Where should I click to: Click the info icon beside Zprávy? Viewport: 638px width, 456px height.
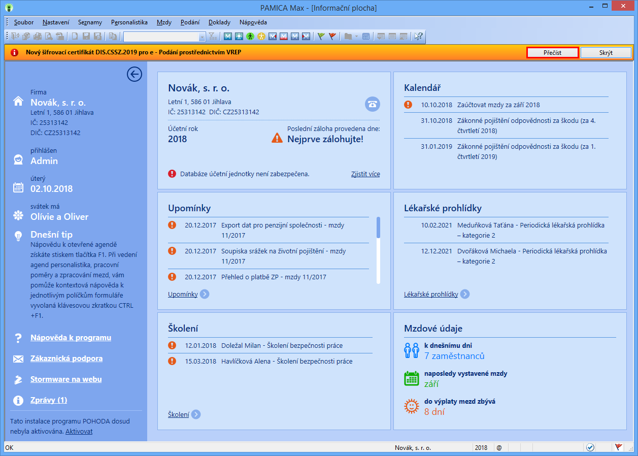18,401
